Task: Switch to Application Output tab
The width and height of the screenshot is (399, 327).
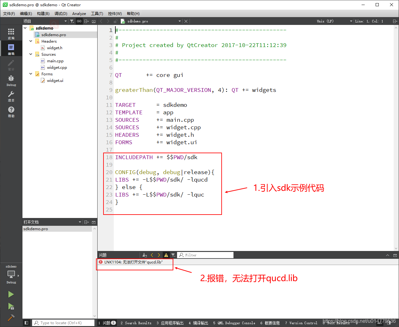Action: pos(170,323)
